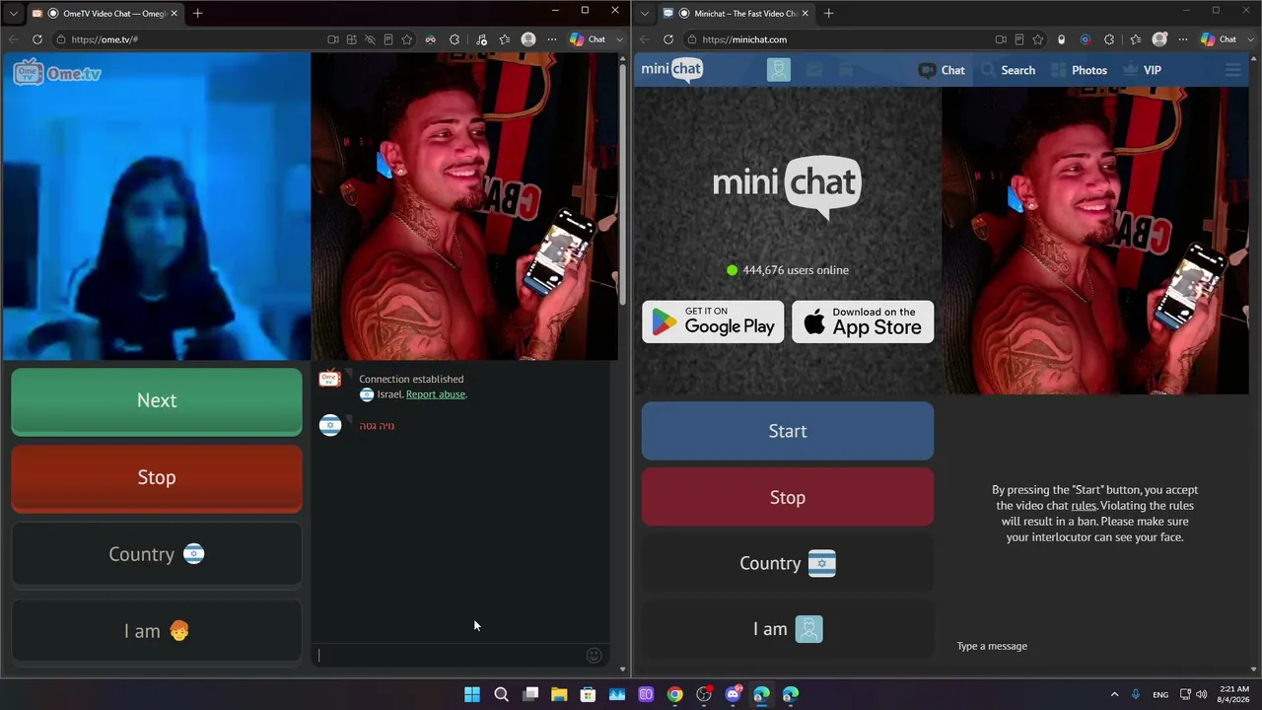This screenshot has height=710, width=1262.
Task: Focus the OmeTV chat message input
Action: (x=450, y=655)
